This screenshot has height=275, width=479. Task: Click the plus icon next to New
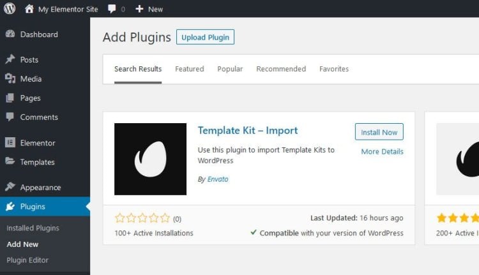139,9
